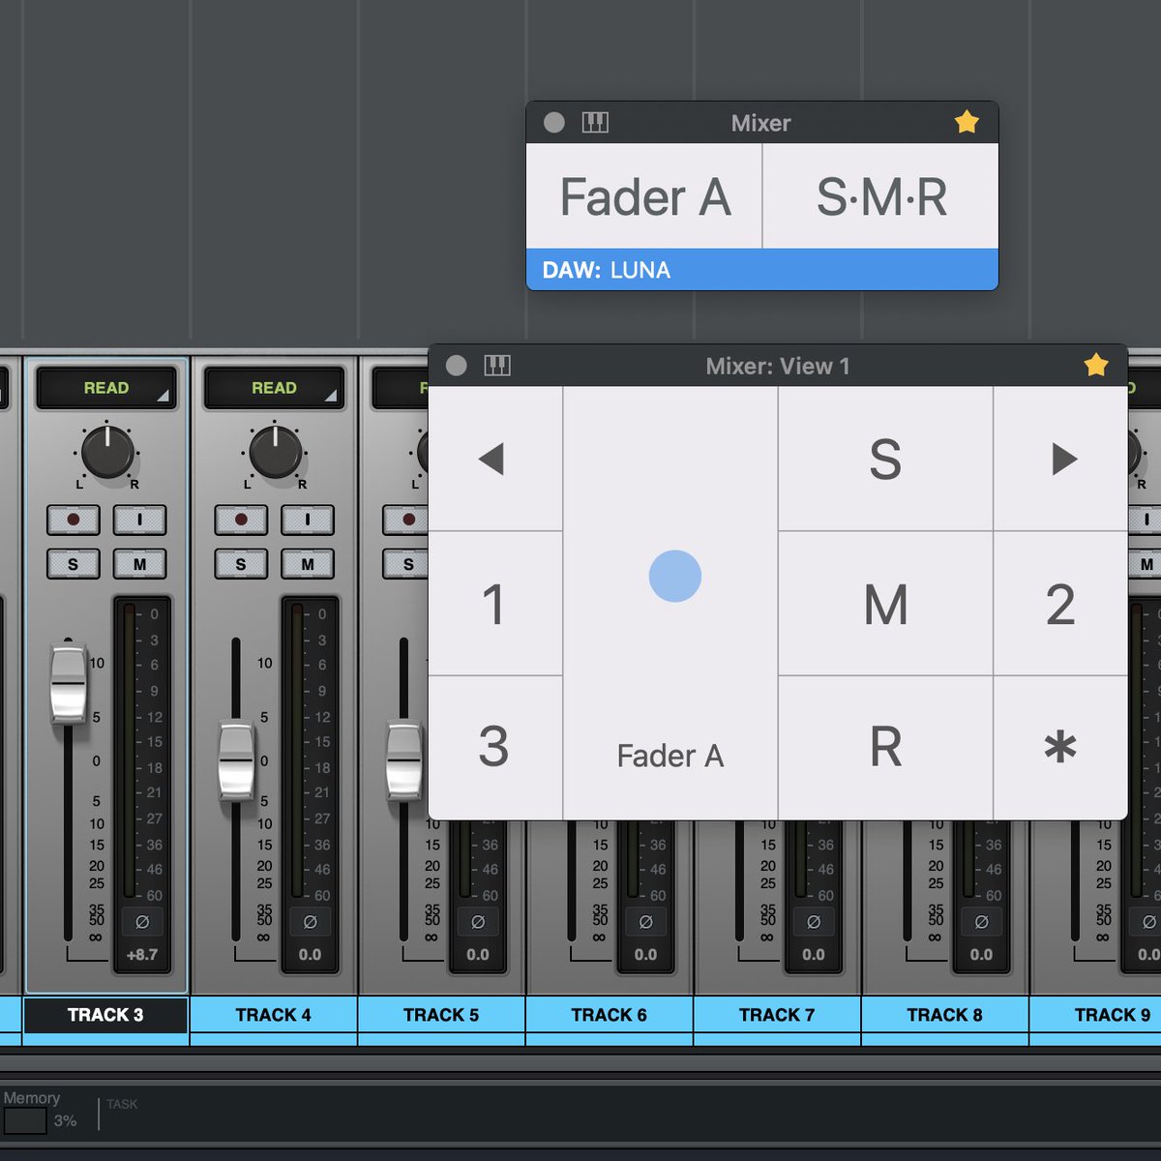1161x1161 pixels.
Task: Click the left arrow pad in Mixer: View 1
Action: point(495,459)
